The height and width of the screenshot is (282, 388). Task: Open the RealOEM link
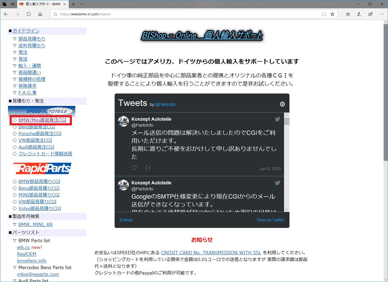pyautogui.click(x=27, y=254)
